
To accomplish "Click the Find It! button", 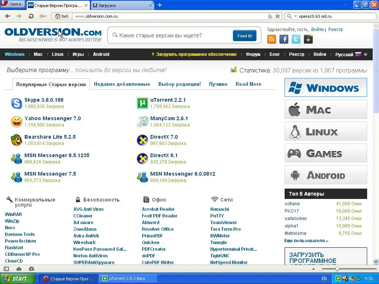I will (245, 36).
